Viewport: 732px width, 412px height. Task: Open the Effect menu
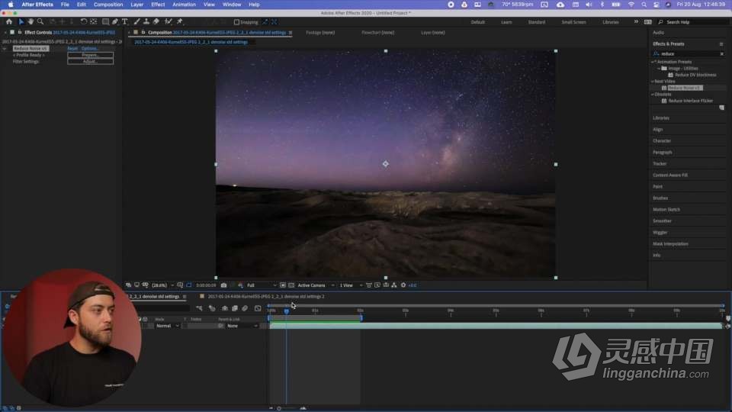point(158,5)
